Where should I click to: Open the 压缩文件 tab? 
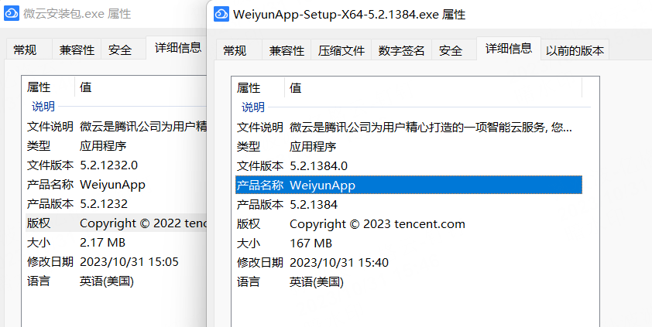341,51
